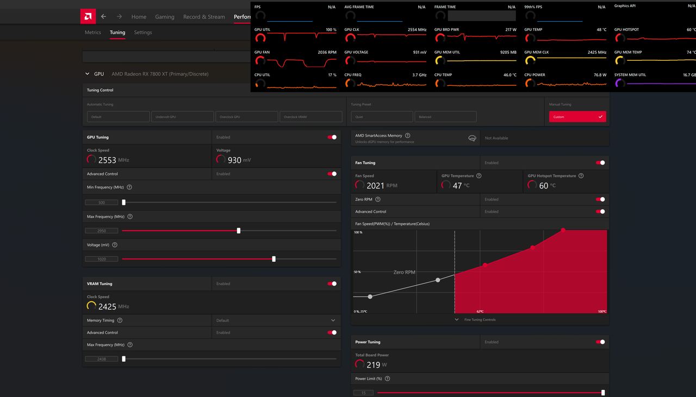Switch to the Settings sub-tab

tap(143, 33)
